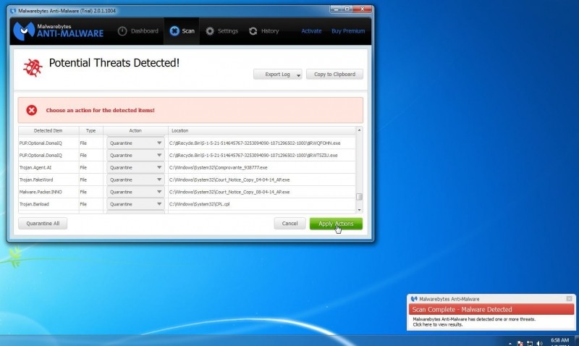Click the Quarantine All button
Image resolution: width=579 pixels, height=346 pixels.
[x=43, y=224]
